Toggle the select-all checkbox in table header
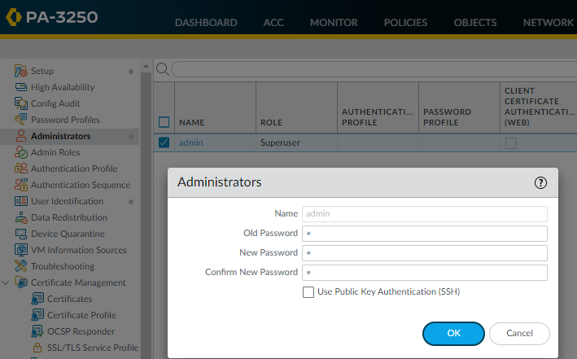Viewport: 577px width, 359px height. (164, 122)
